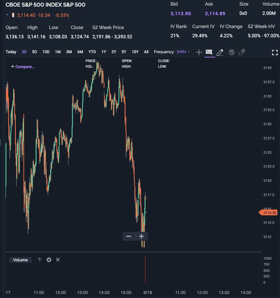Screen dimensions: 280x298
Task: Click the red volume bar
Action: (x=145, y=269)
